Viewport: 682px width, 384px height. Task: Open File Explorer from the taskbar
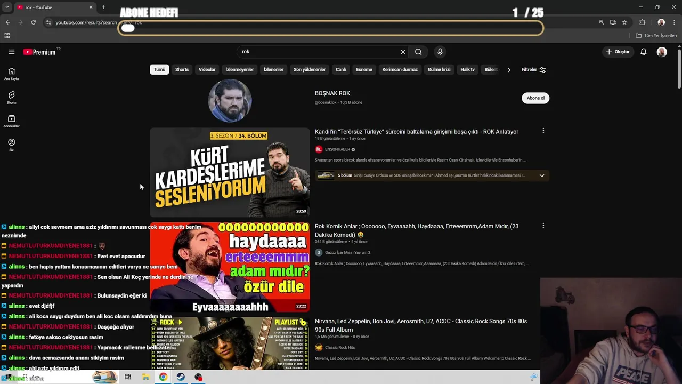(145, 377)
